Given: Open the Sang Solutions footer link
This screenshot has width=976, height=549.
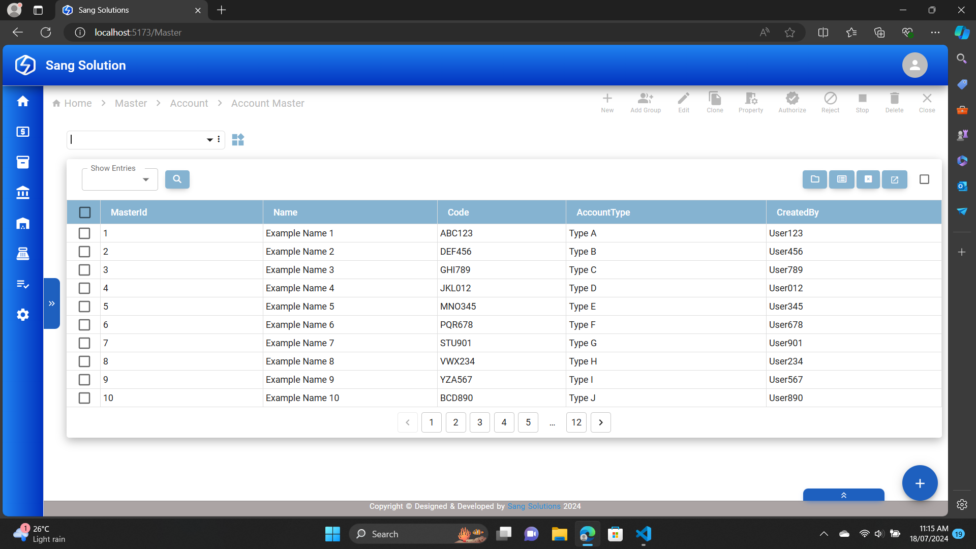Looking at the screenshot, I should point(534,506).
